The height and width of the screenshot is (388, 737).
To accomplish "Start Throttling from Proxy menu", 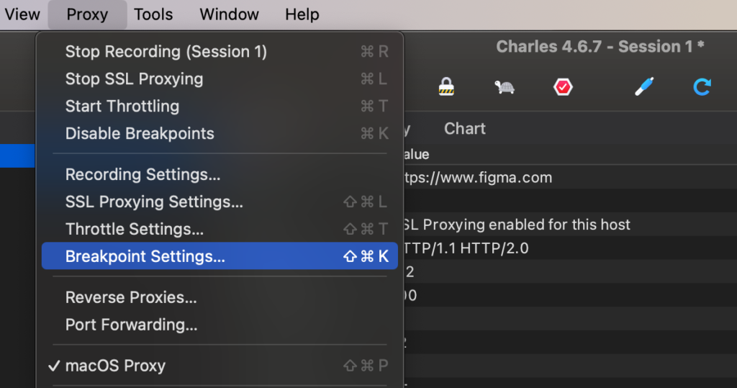I will click(122, 107).
